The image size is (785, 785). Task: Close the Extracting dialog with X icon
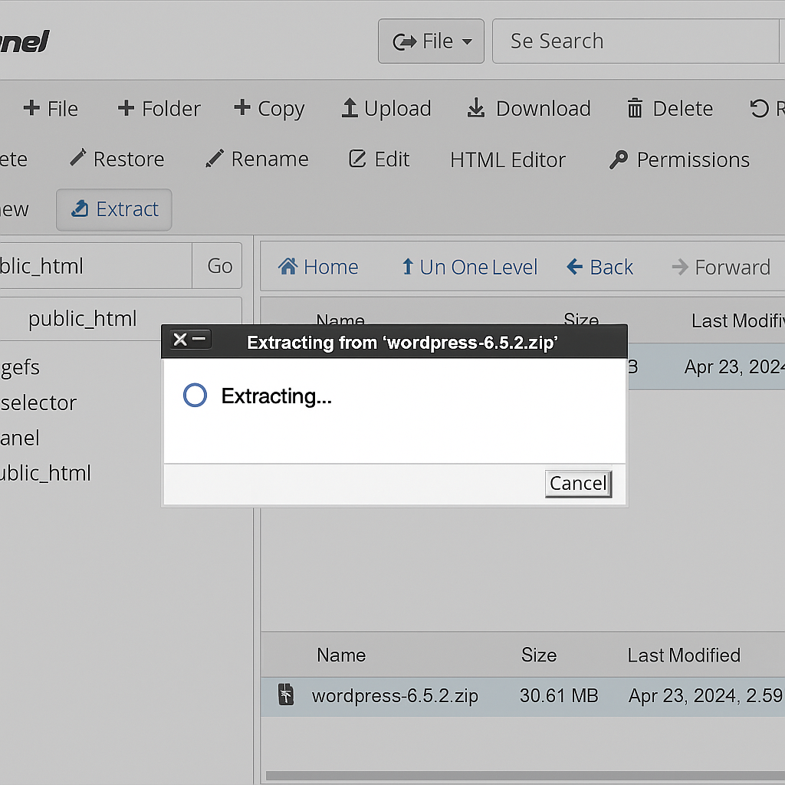click(180, 340)
